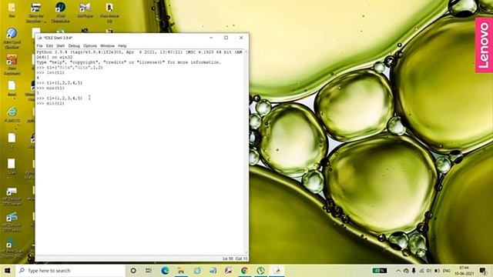Show hidden system tray icons

pos(398,270)
